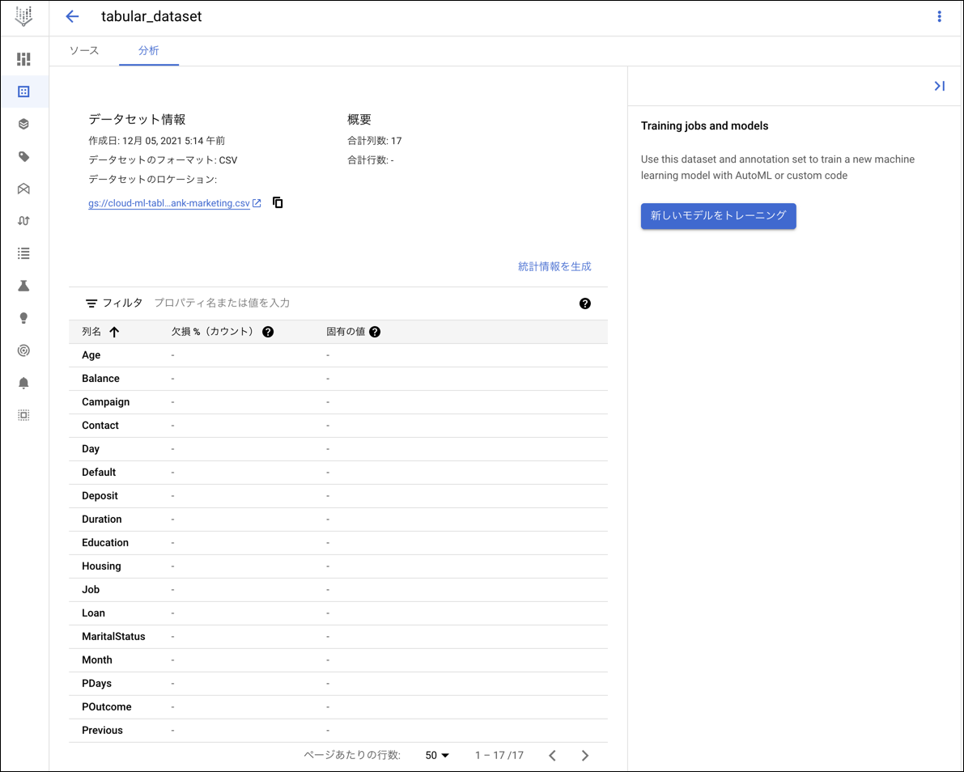Image resolution: width=964 pixels, height=772 pixels.
Task: Open the three-dot more options menu
Action: pos(939,17)
